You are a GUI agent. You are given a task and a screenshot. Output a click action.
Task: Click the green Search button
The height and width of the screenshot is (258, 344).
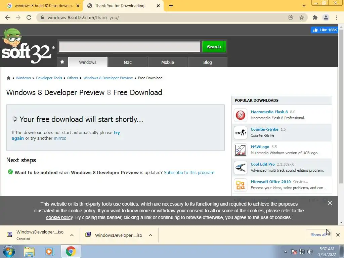pos(214,46)
